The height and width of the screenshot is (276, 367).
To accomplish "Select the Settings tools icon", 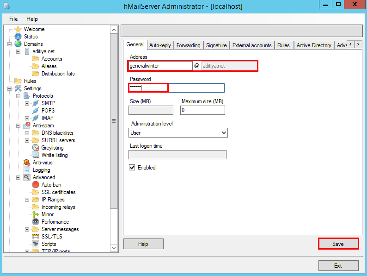I will [18, 88].
